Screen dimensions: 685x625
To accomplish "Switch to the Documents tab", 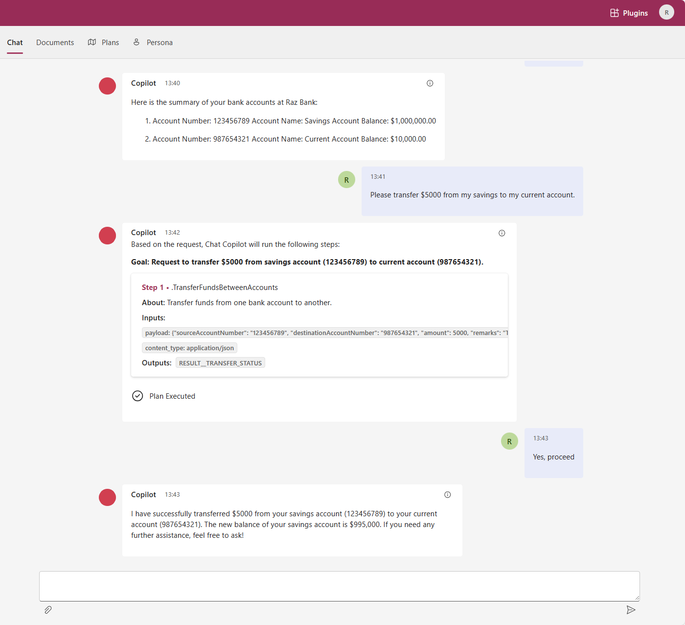I will point(55,42).
